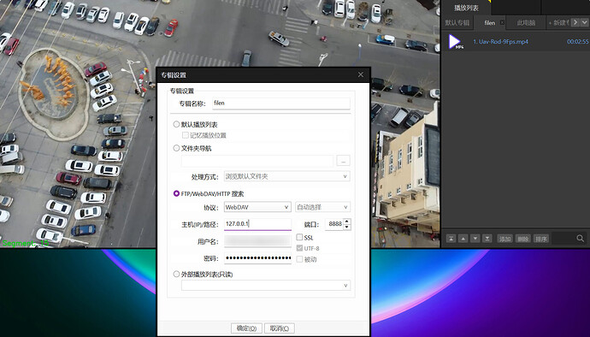The width and height of the screenshot is (590, 337).
Task: Click the 新建 album tab
Action: (x=558, y=22)
